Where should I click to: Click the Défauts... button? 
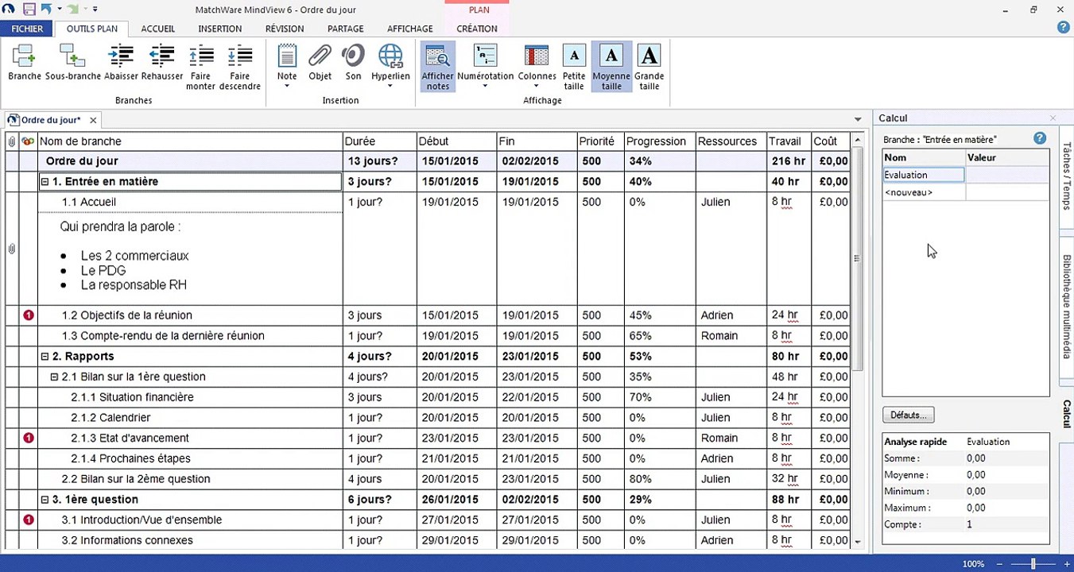coord(908,415)
